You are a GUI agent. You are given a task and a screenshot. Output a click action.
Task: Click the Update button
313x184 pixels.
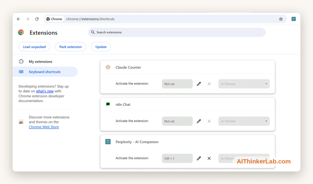(x=101, y=47)
